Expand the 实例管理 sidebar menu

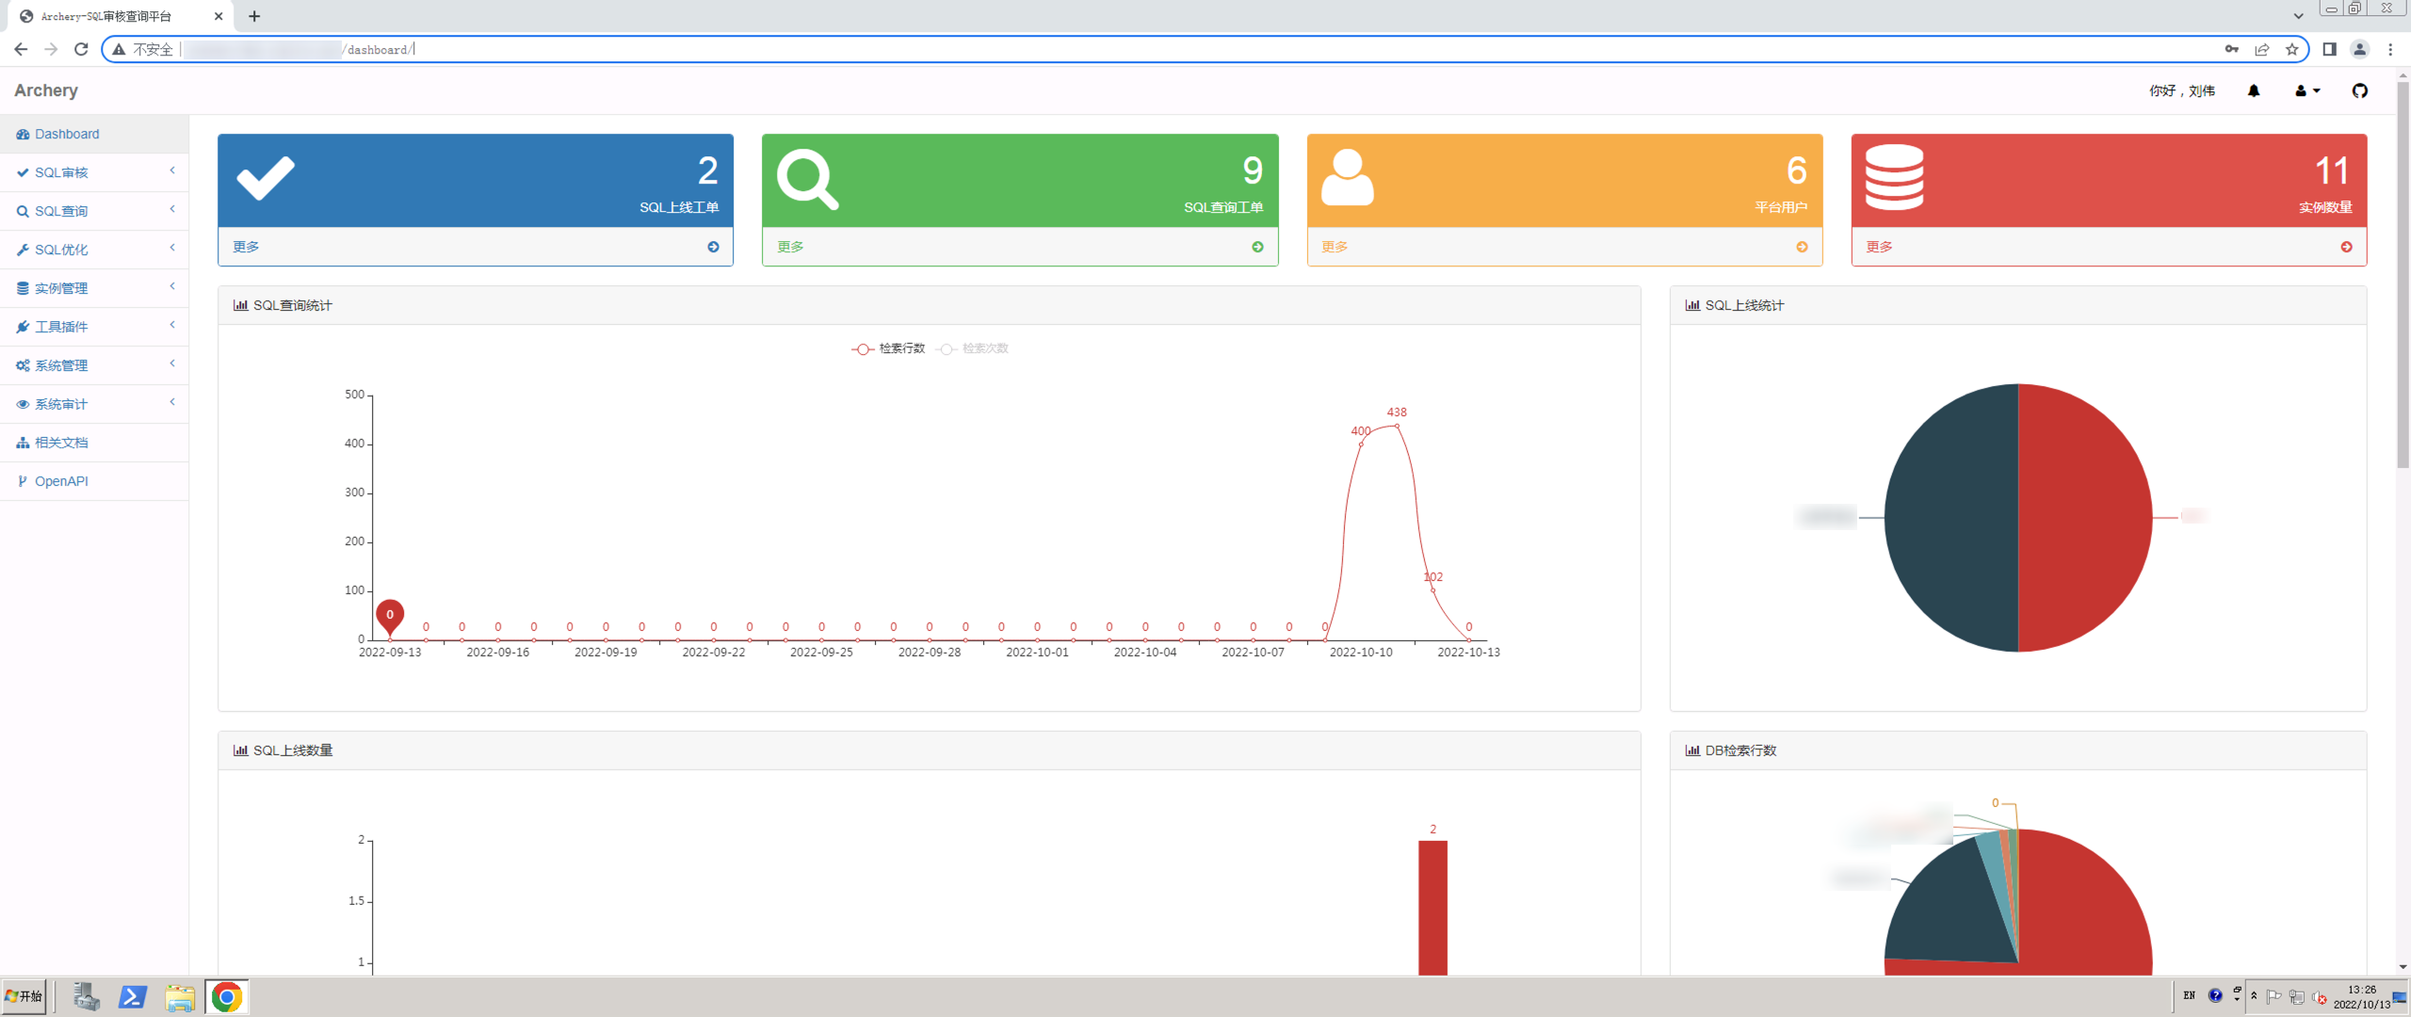coord(62,288)
